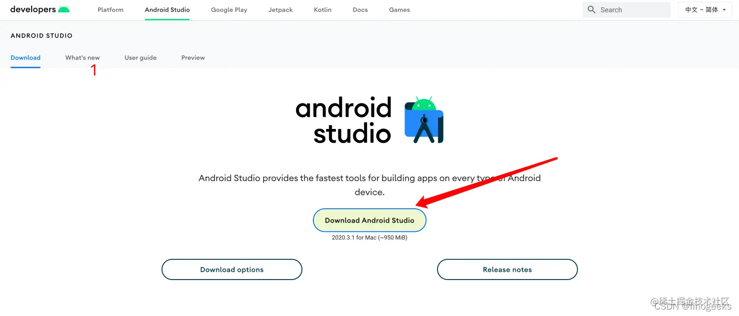Click the large 'android studio' wordmark
Screen dimensions: 739x316
coord(344,121)
